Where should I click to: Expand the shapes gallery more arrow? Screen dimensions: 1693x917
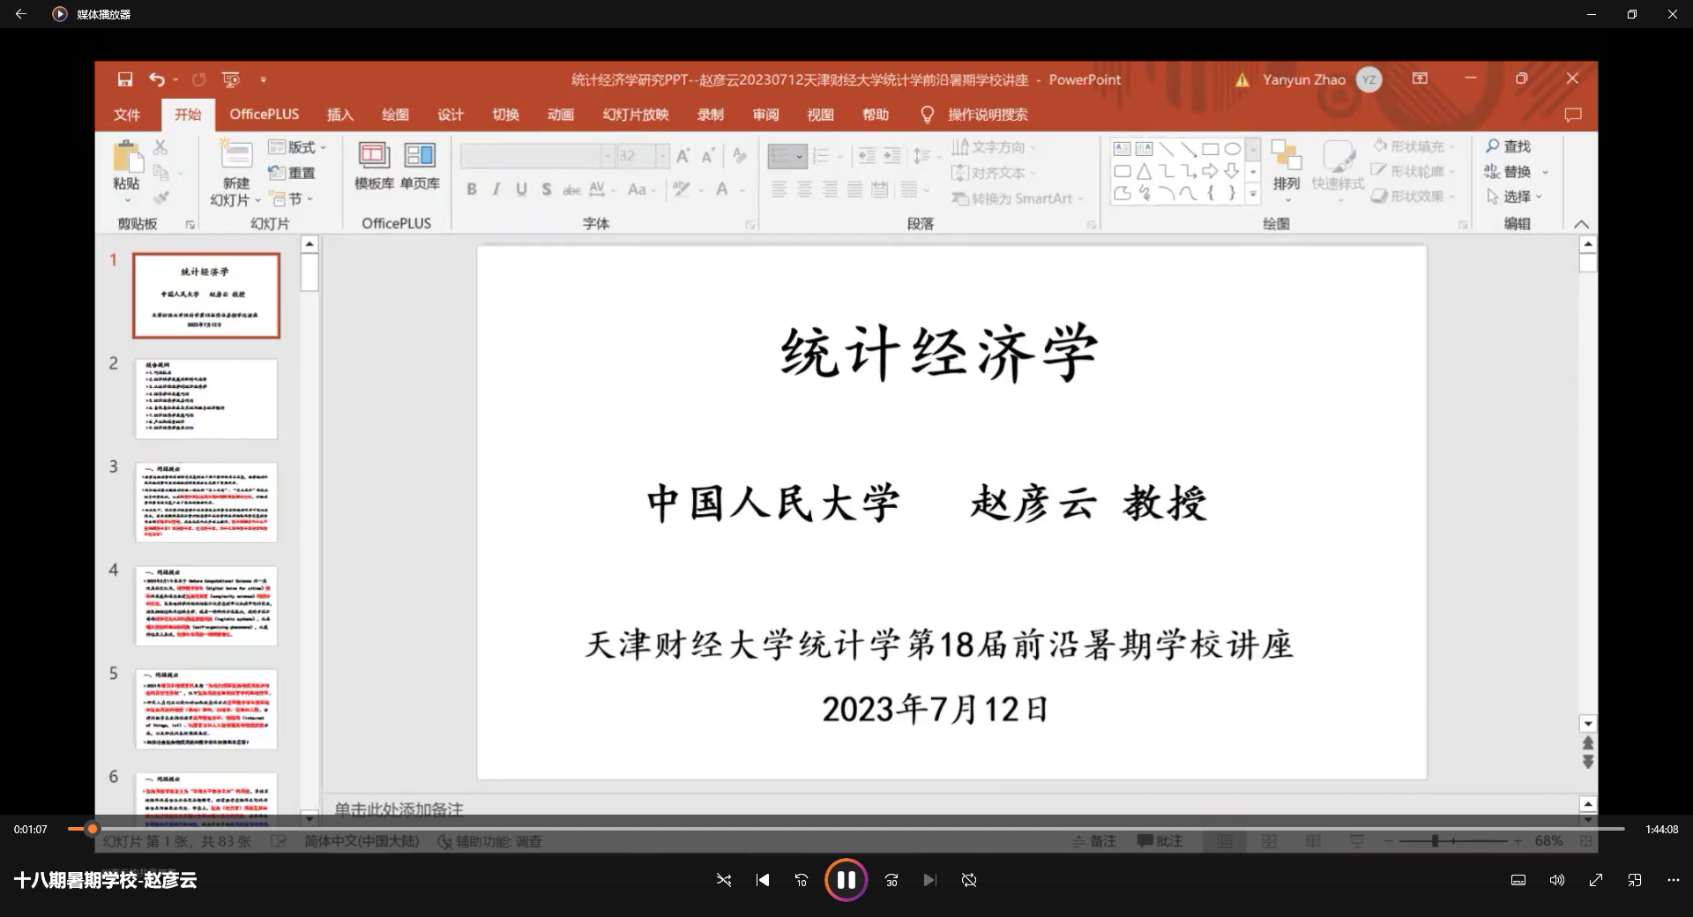[1253, 193]
